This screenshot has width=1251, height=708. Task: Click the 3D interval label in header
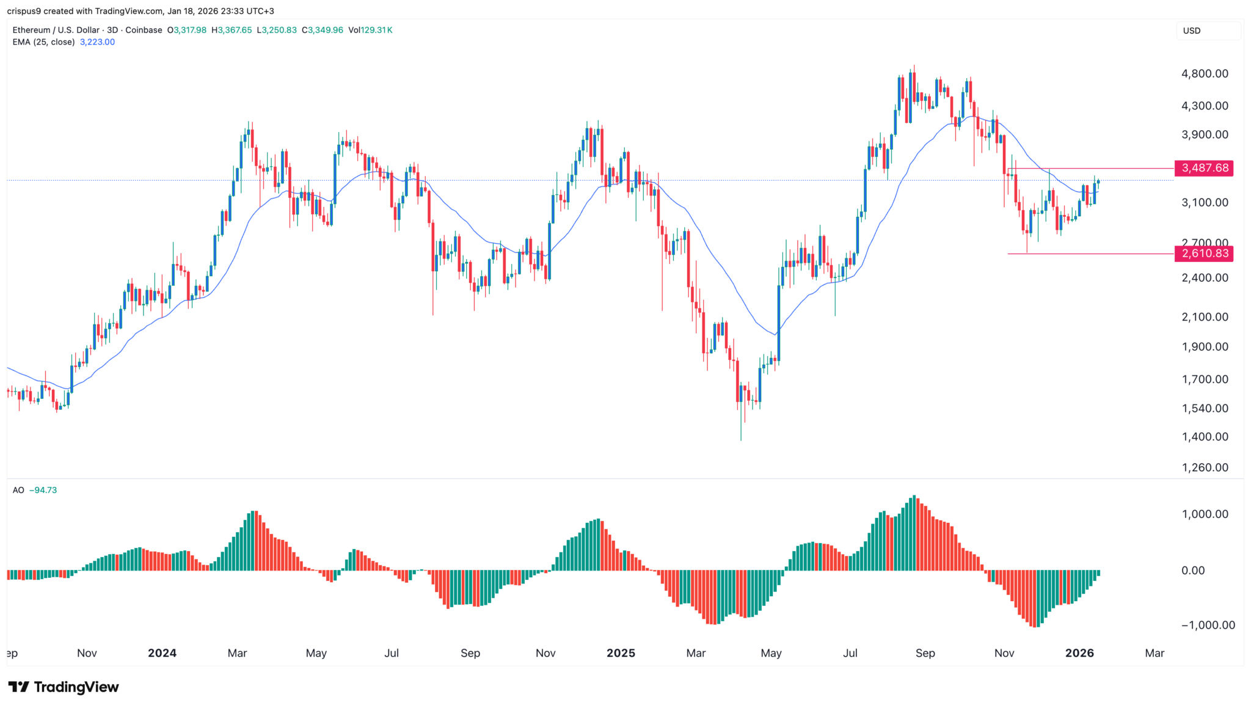[112, 30]
